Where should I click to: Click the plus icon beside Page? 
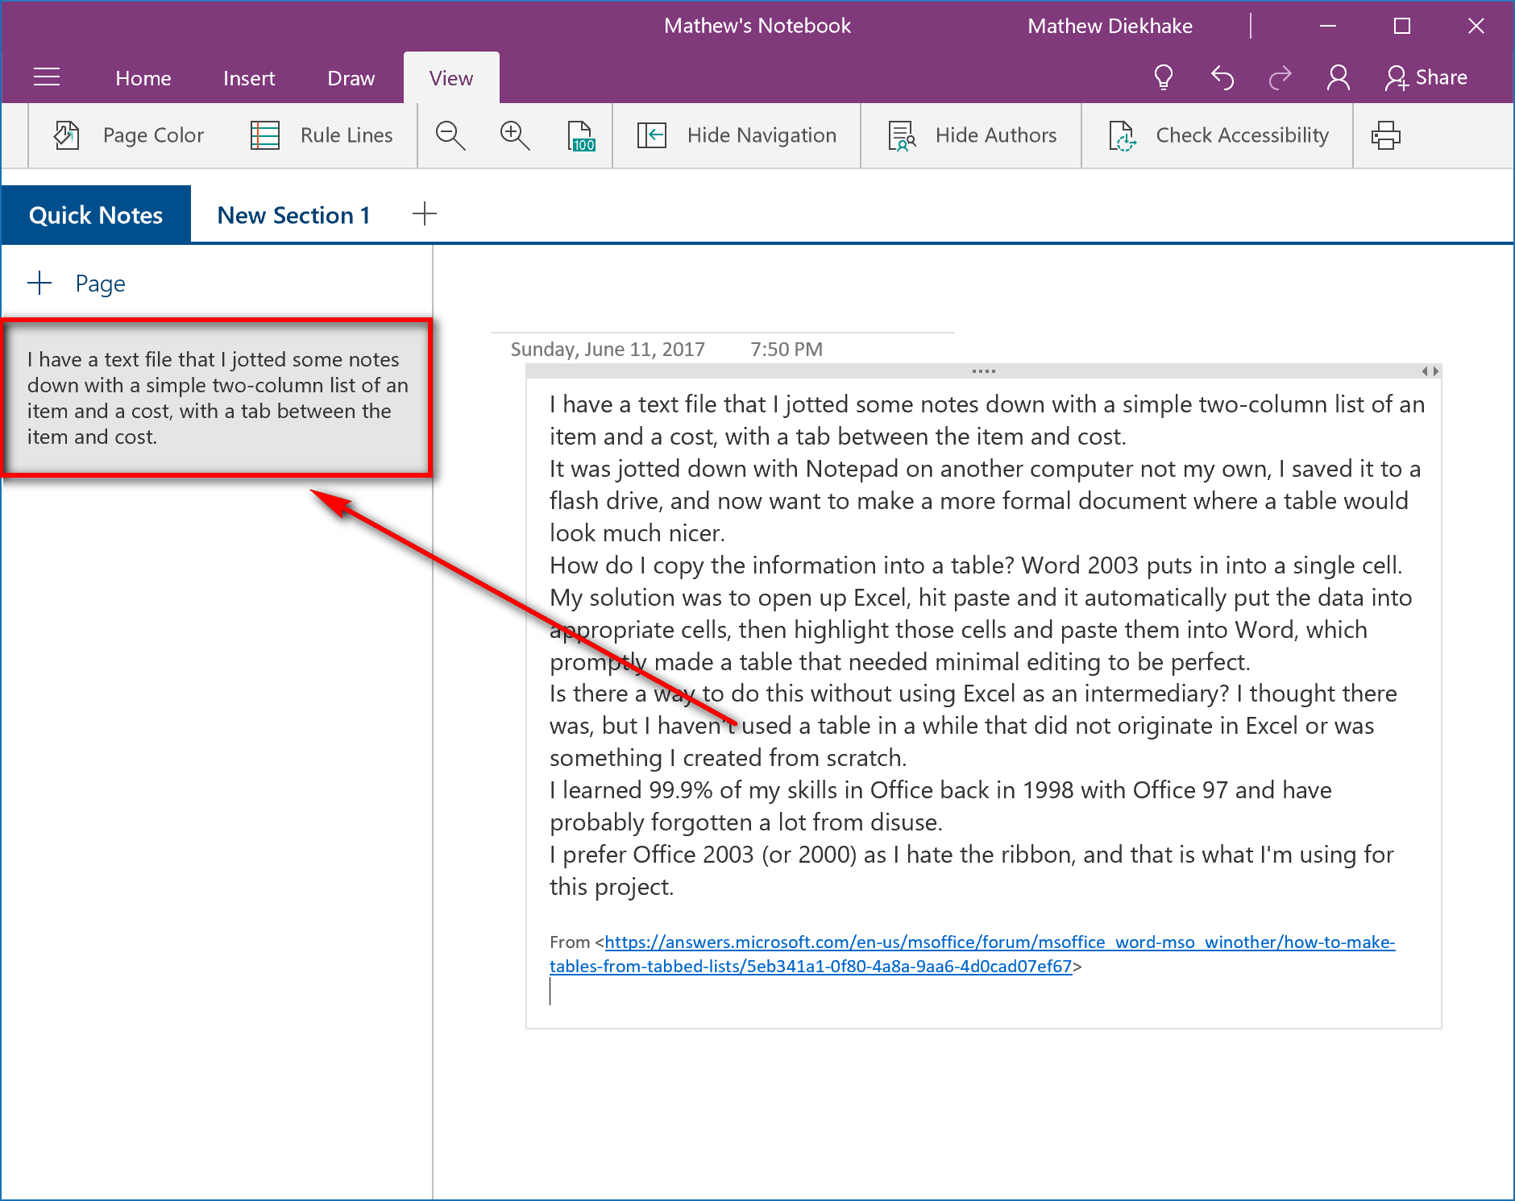click(39, 283)
